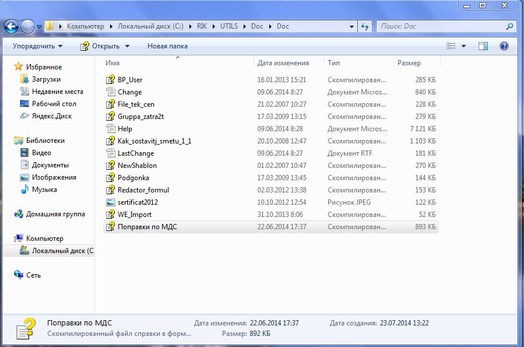Toggle the preview pane icon
Screen dimensions: 524x347
[x=483, y=46]
